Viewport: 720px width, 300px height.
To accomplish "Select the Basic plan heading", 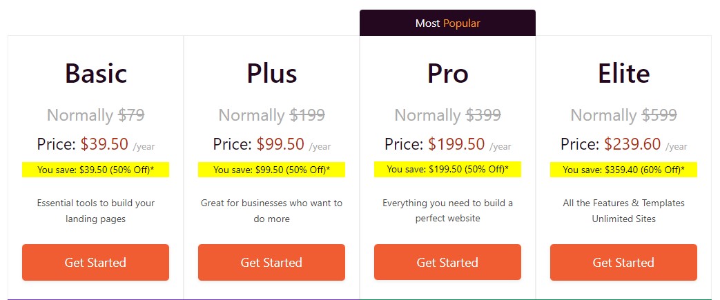I will tap(95, 73).
